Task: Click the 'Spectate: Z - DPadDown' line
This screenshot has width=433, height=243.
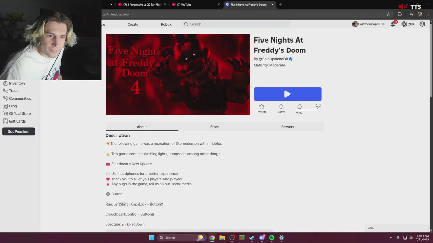Action: click(125, 224)
